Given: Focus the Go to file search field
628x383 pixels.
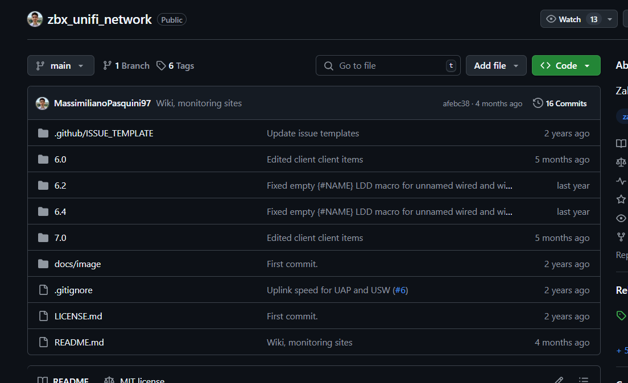Looking at the screenshot, I should point(388,66).
